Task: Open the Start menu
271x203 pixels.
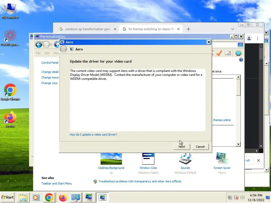Action: pyautogui.click(x=7, y=197)
